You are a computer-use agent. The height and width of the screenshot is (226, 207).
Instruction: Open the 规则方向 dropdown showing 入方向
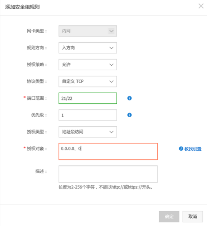[x=88, y=48]
